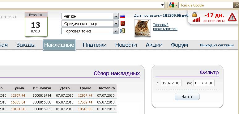Click the red warning triangle icon

tap(232, 17)
